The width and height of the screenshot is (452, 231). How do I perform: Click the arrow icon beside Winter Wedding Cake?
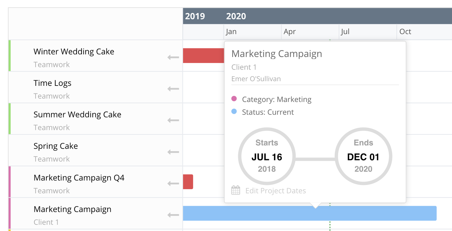pyautogui.click(x=173, y=57)
